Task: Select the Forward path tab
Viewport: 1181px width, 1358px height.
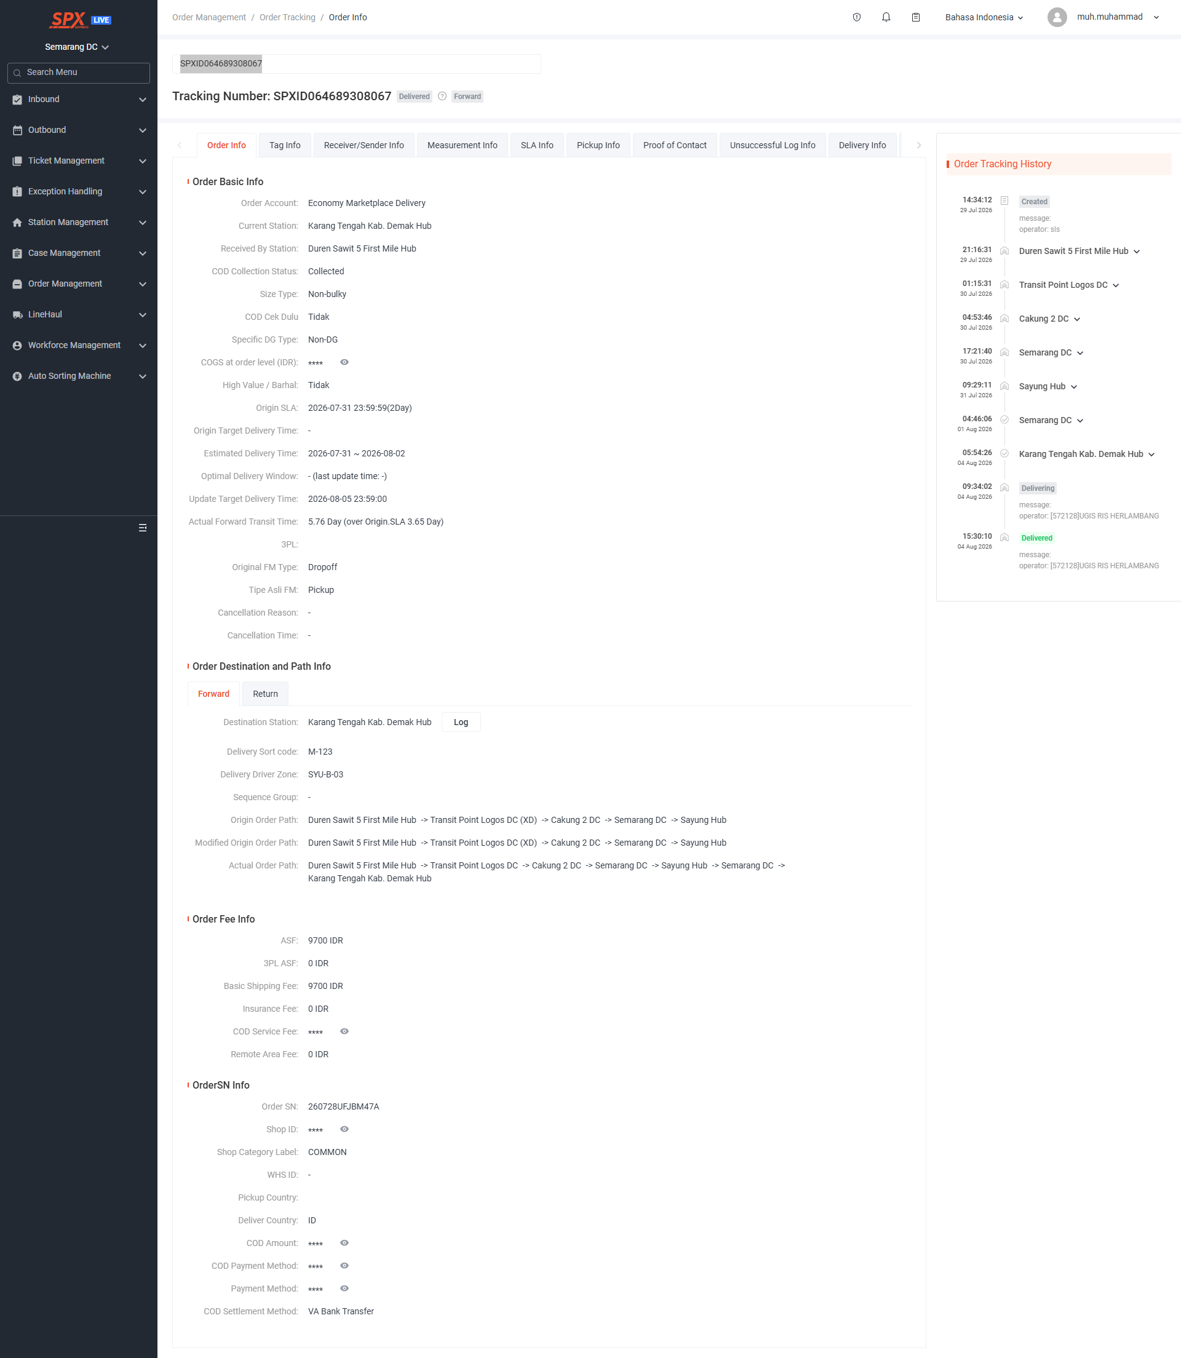Action: pyautogui.click(x=213, y=694)
